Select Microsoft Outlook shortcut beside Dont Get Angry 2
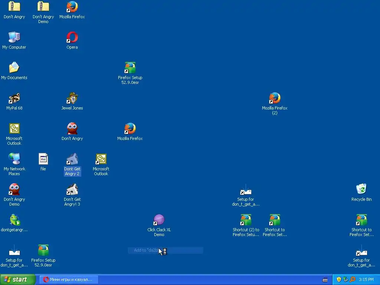 pos(101,159)
